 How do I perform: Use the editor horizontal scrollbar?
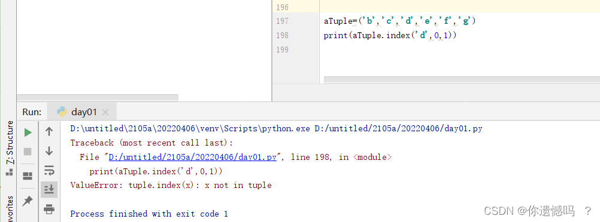point(462,79)
